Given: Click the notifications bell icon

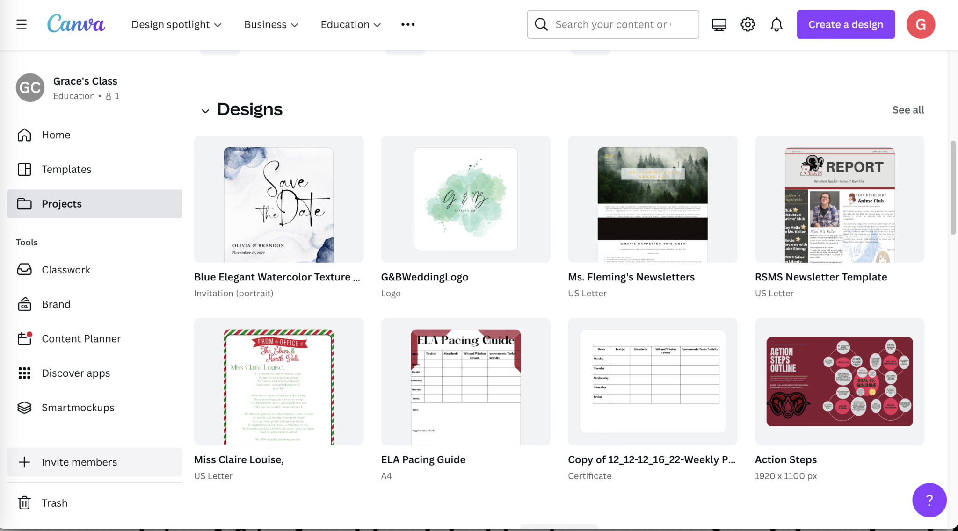Looking at the screenshot, I should click(x=777, y=24).
